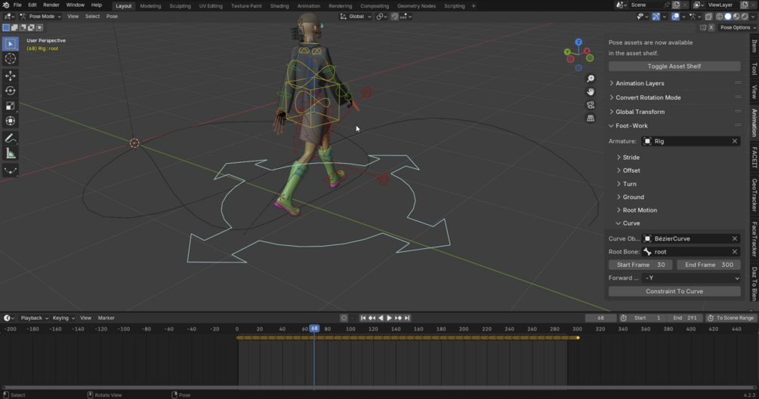
Task: Select the Annotate tool
Action: pos(10,139)
